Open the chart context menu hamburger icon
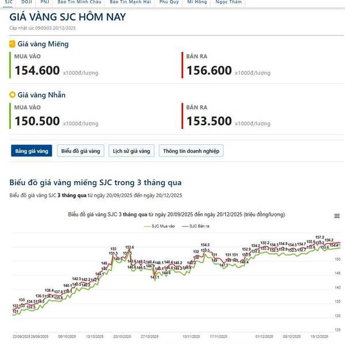345x345 pixels. 336,216
